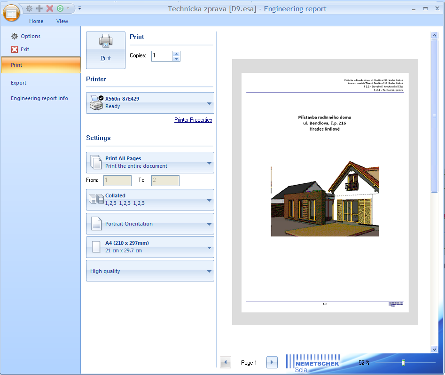The width and height of the screenshot is (445, 375).
Task: Go to previous page in preview
Action: [226, 362]
